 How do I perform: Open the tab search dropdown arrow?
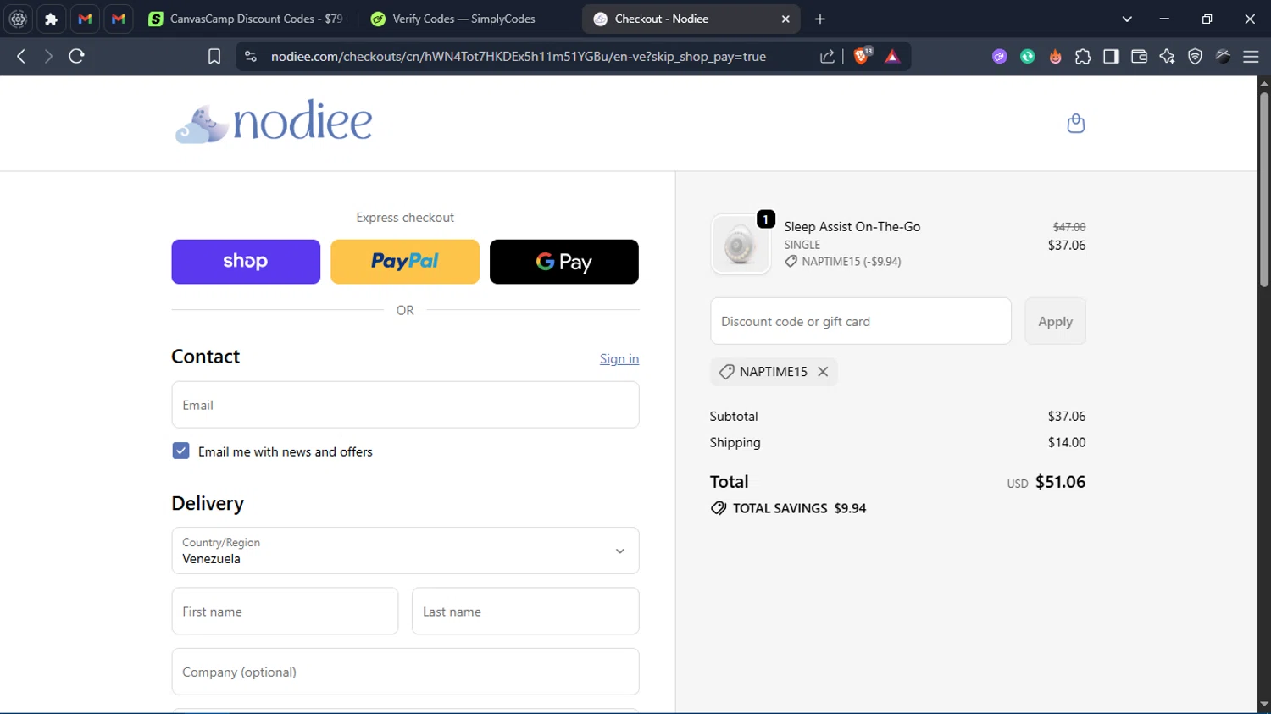(x=1127, y=19)
